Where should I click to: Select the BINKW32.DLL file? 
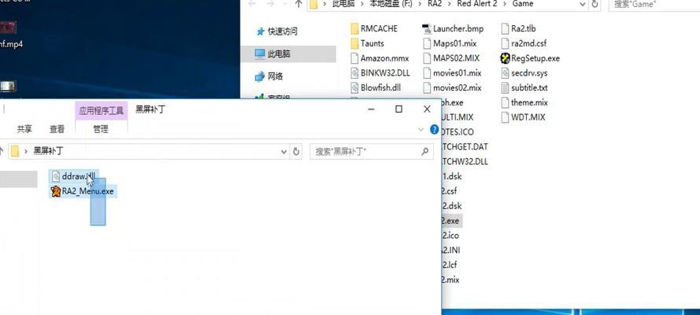(x=380, y=72)
